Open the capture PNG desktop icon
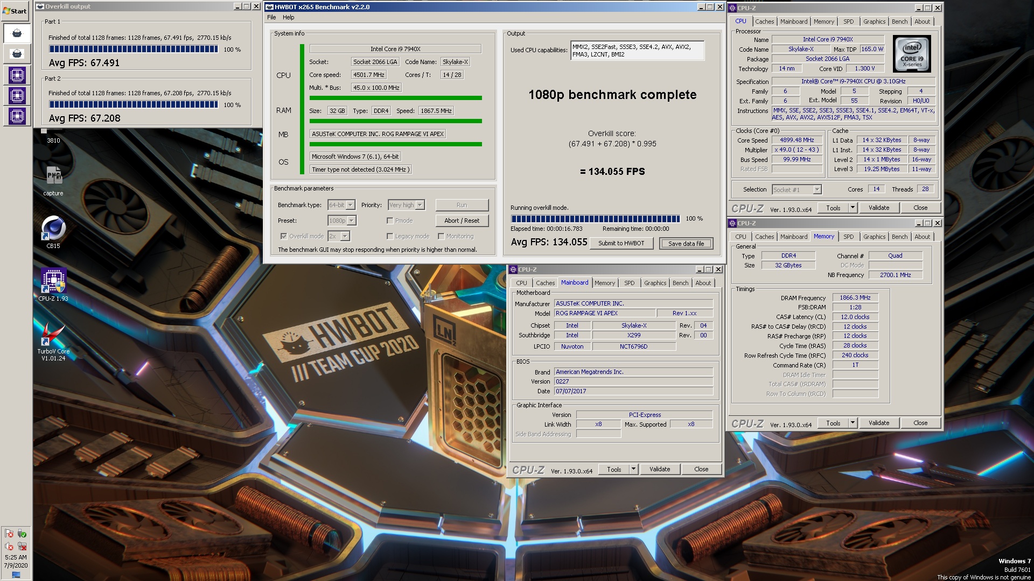 click(53, 180)
